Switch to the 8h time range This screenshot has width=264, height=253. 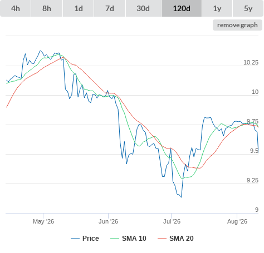pos(47,8)
